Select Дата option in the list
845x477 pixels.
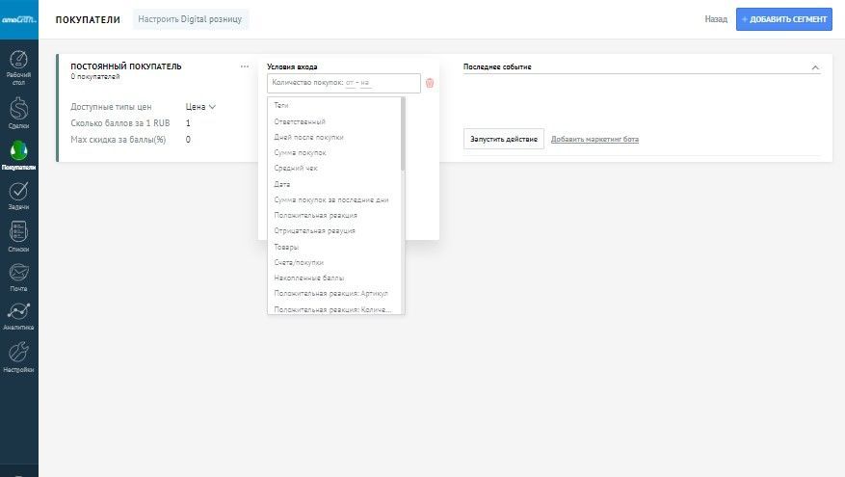[282, 184]
